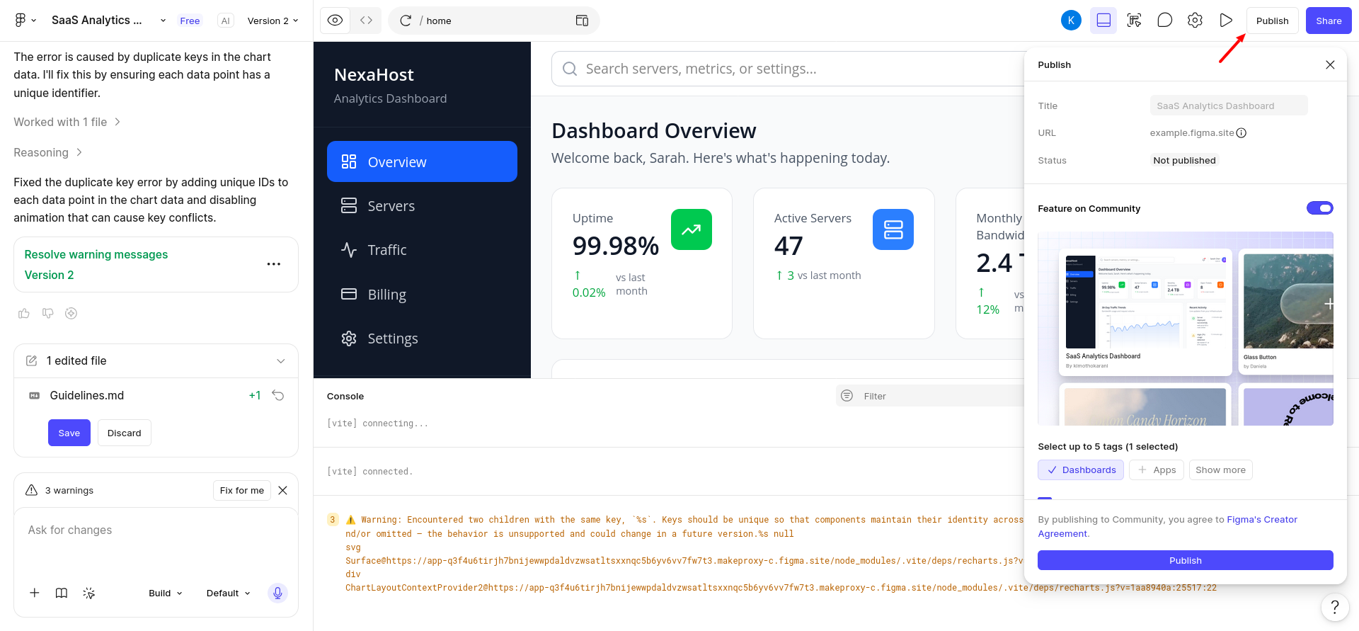Click the Publish button in top toolbar
Screen dimensions: 1359x631
[1272, 21]
